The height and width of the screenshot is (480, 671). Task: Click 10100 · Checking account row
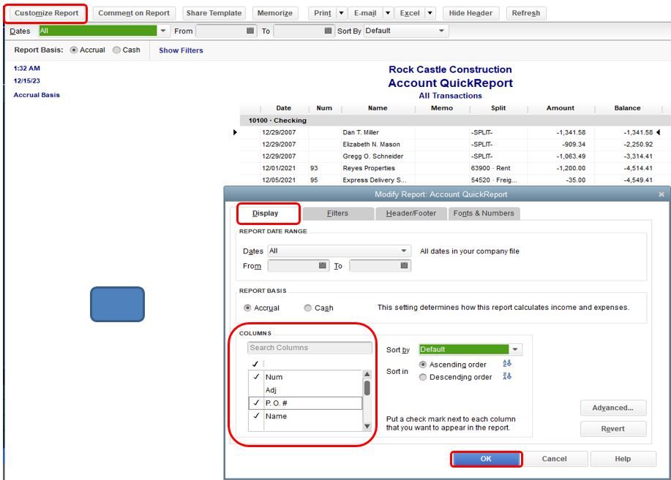[x=454, y=121]
